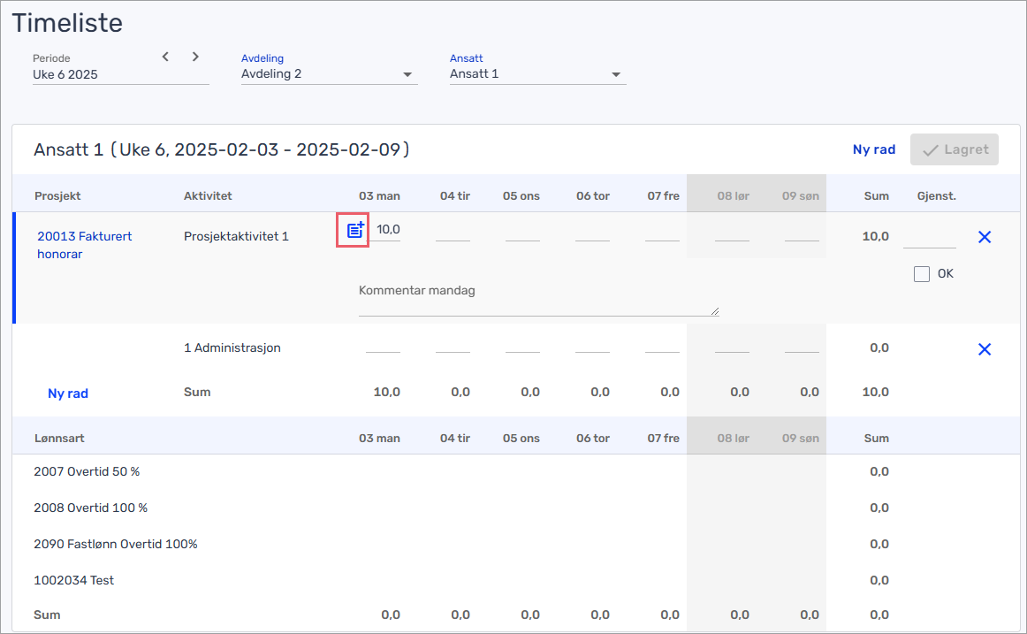This screenshot has height=634, width=1027.
Task: Tick the OK checkbox
Action: [x=922, y=274]
